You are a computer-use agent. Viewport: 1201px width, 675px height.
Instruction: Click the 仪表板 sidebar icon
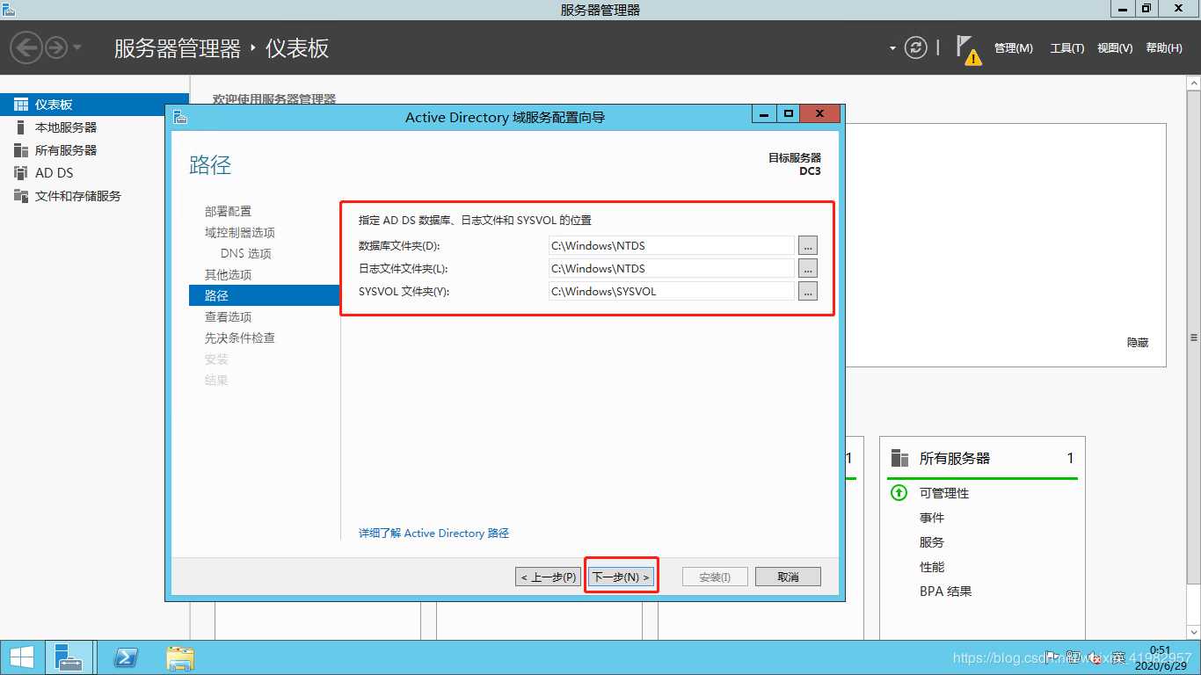[21, 105]
